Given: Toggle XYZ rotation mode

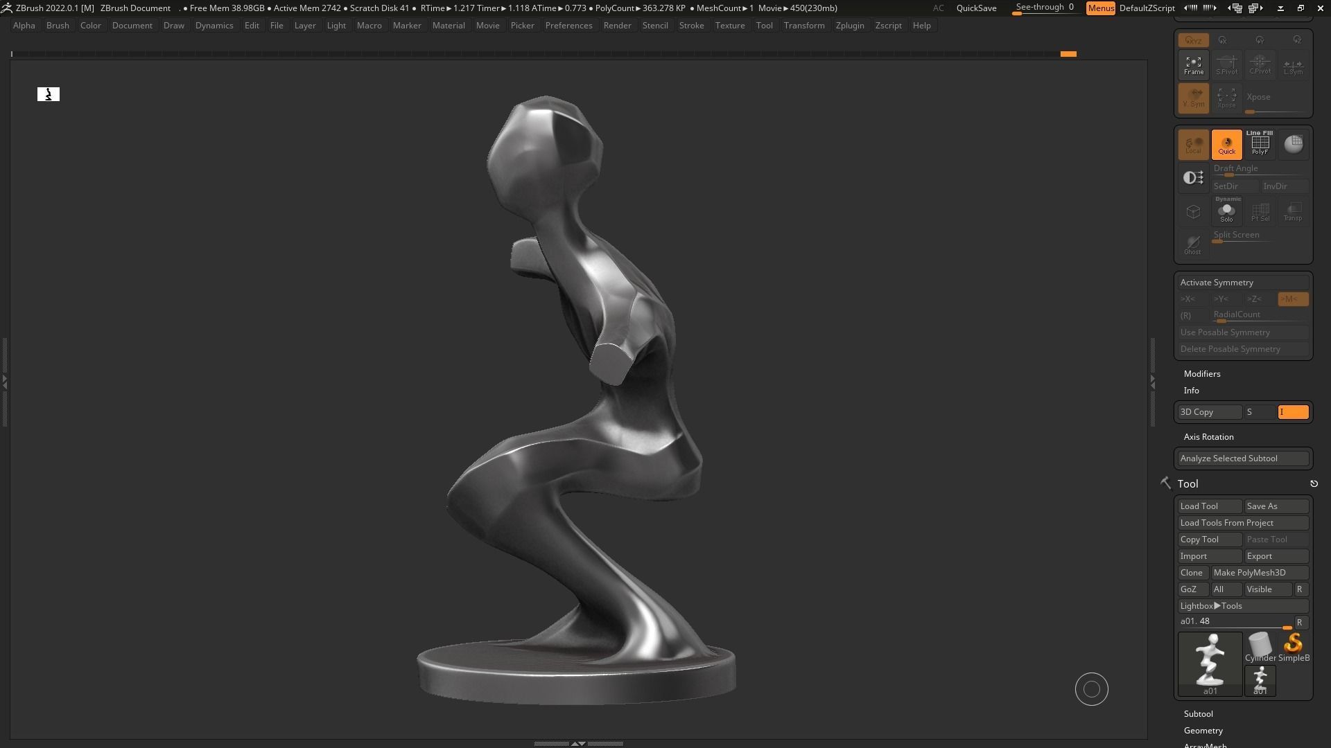Looking at the screenshot, I should pos(1193,40).
